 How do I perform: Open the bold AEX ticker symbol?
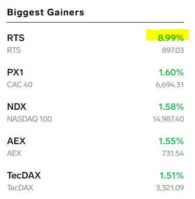[16, 141]
